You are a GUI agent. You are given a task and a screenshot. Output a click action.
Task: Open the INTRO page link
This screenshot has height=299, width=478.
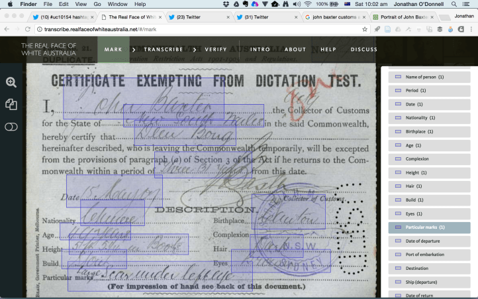[260, 50]
